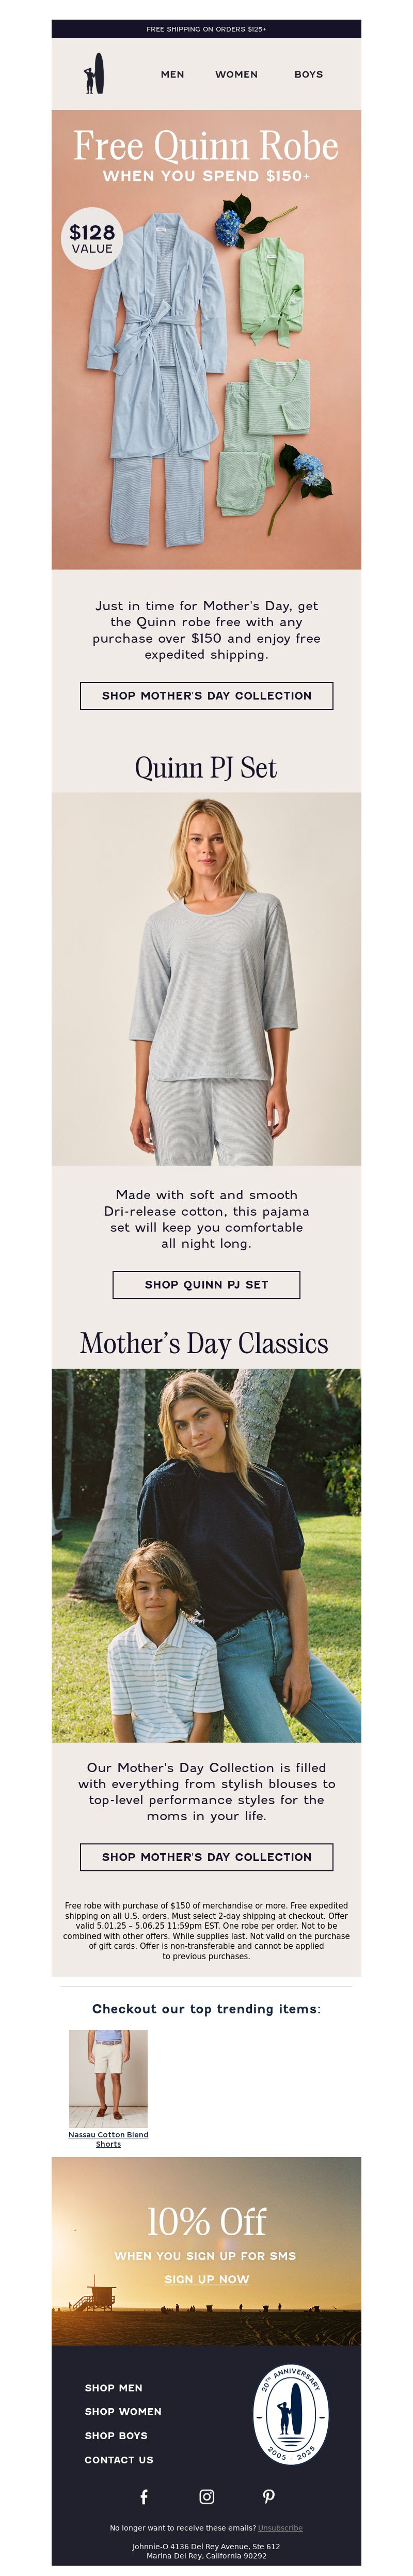Click the $128 Value badge
This screenshot has height=2576, width=413.
[92, 239]
